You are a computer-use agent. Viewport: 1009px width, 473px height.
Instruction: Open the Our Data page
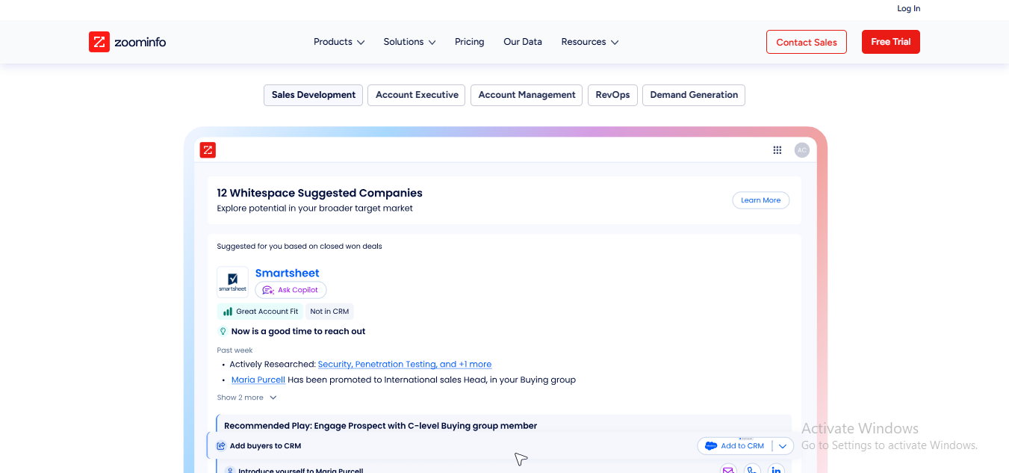(x=523, y=42)
